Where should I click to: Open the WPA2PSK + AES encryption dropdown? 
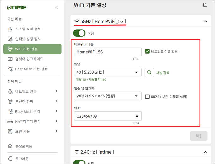click(x=108, y=96)
